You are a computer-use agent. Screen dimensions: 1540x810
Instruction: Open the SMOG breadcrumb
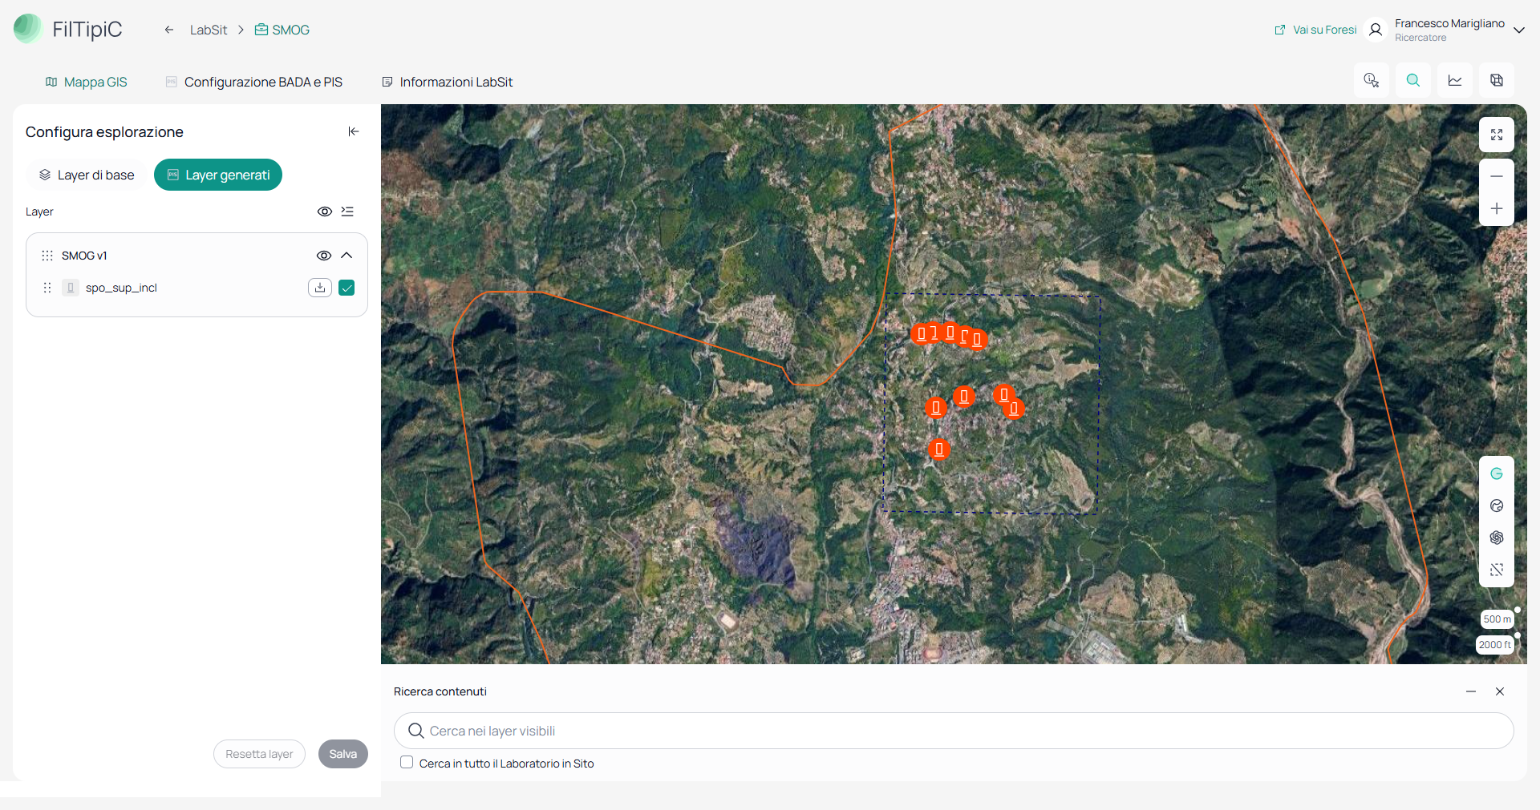pyautogui.click(x=282, y=30)
